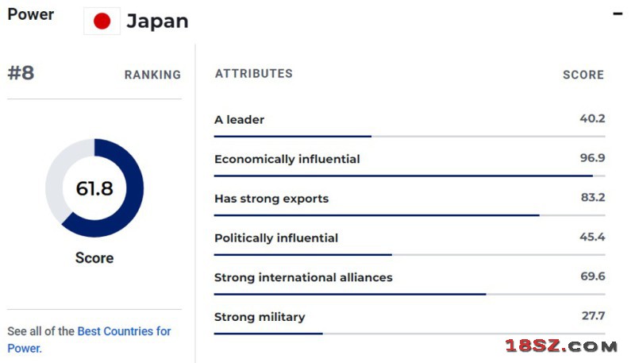Click the RANKING label
Screen dimensions: 635x363
152,75
